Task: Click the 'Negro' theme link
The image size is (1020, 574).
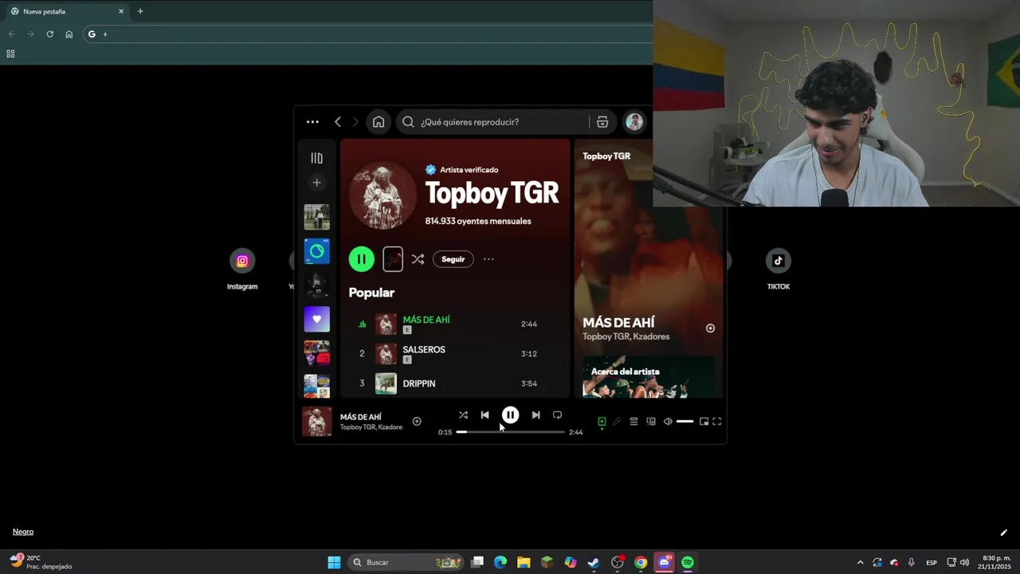Action: (23, 532)
